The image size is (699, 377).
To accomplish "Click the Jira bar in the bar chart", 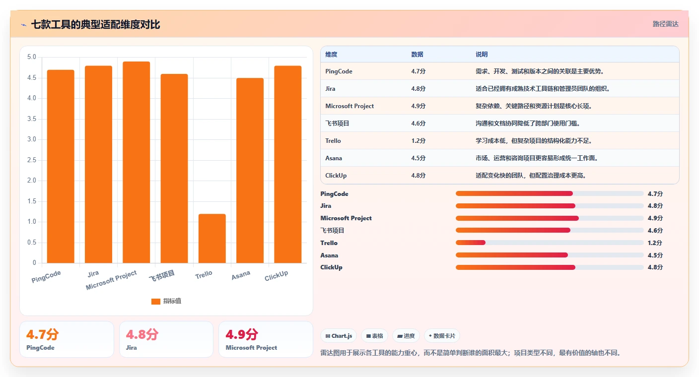I will tap(98, 164).
